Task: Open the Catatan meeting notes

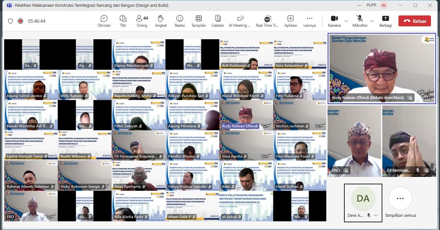Action: (218, 21)
